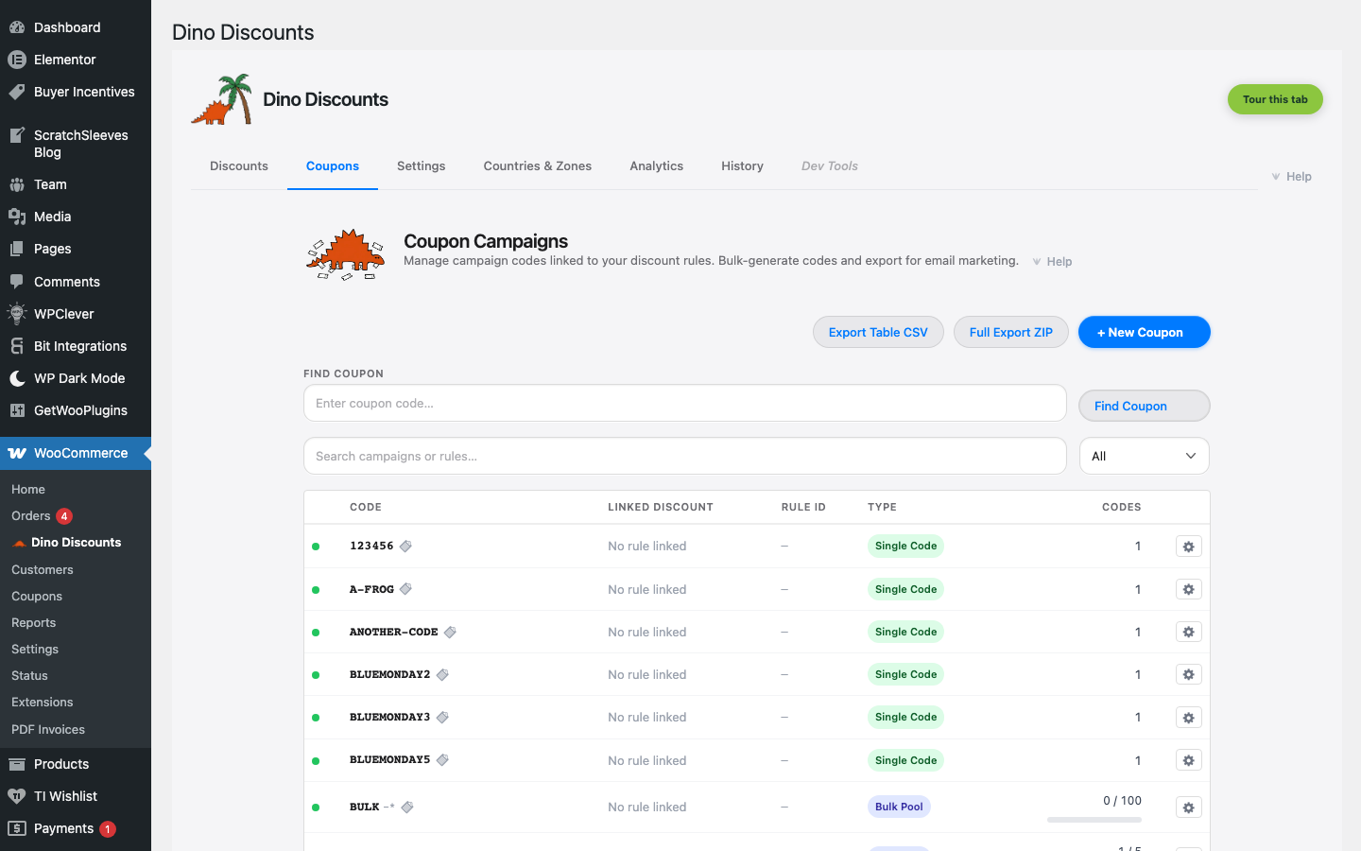Expand the Help link near tabs
The height and width of the screenshot is (851, 1361).
pos(1291,177)
